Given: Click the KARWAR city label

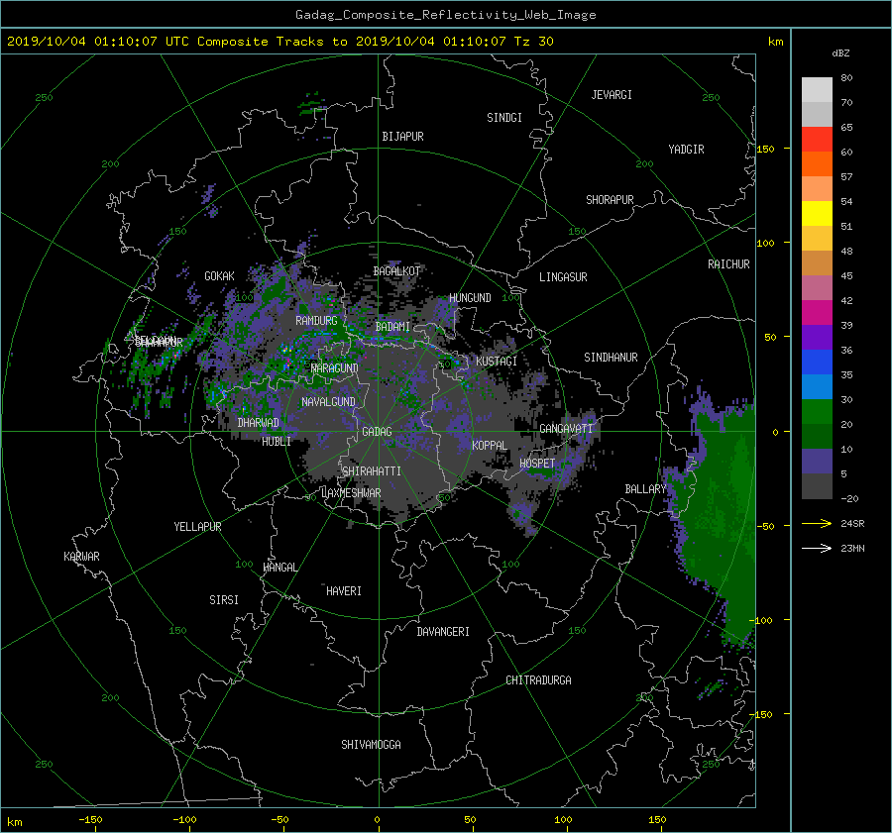Looking at the screenshot, I should [x=81, y=557].
